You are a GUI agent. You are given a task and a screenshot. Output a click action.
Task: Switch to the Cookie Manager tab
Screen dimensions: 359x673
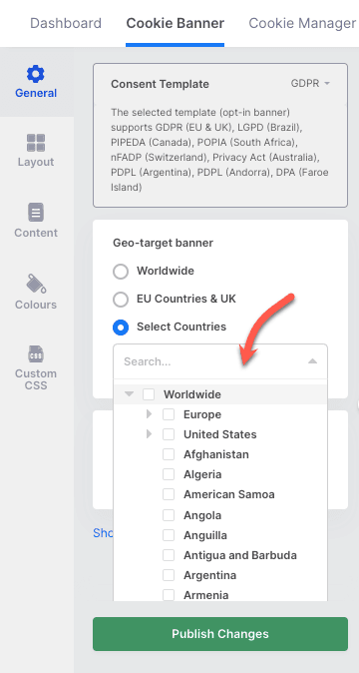(302, 23)
